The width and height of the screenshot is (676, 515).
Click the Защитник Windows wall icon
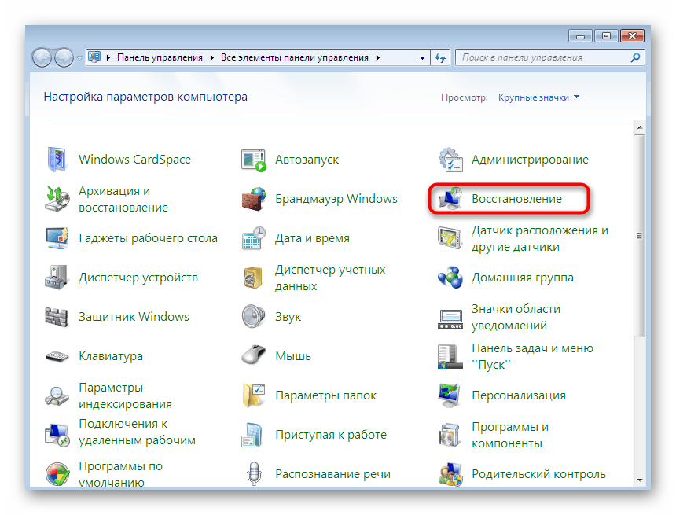(x=57, y=317)
